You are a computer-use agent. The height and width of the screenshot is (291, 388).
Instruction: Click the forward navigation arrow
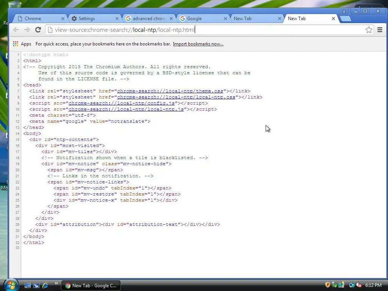[27, 30]
